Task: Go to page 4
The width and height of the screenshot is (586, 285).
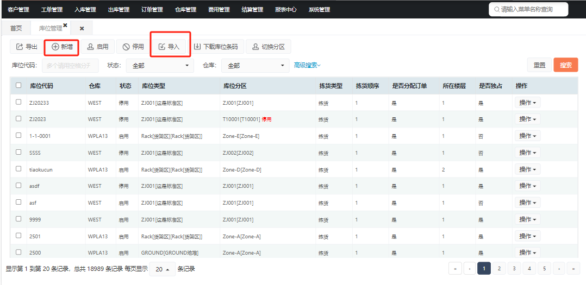Action: (x=529, y=269)
